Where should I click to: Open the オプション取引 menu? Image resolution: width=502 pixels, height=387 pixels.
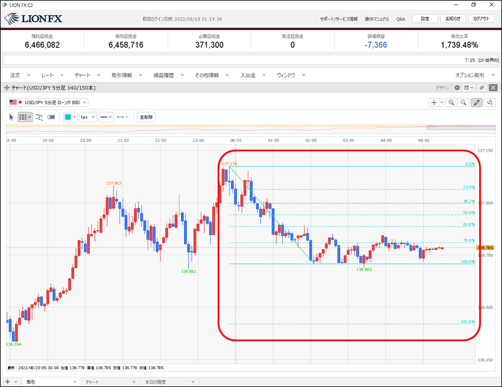[x=475, y=75]
